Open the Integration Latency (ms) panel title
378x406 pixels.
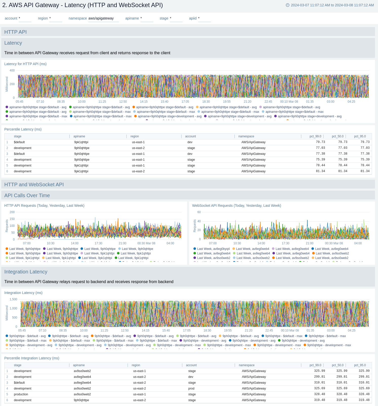click(23, 293)
